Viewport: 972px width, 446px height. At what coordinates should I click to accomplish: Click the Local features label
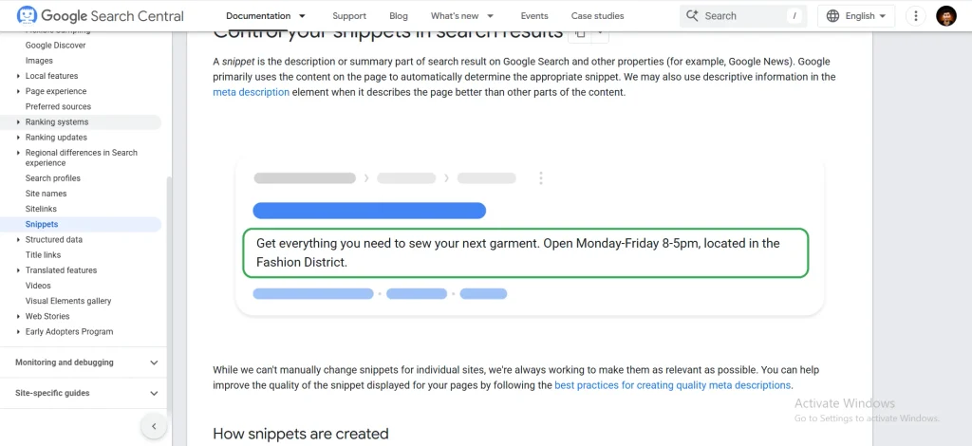click(x=51, y=76)
